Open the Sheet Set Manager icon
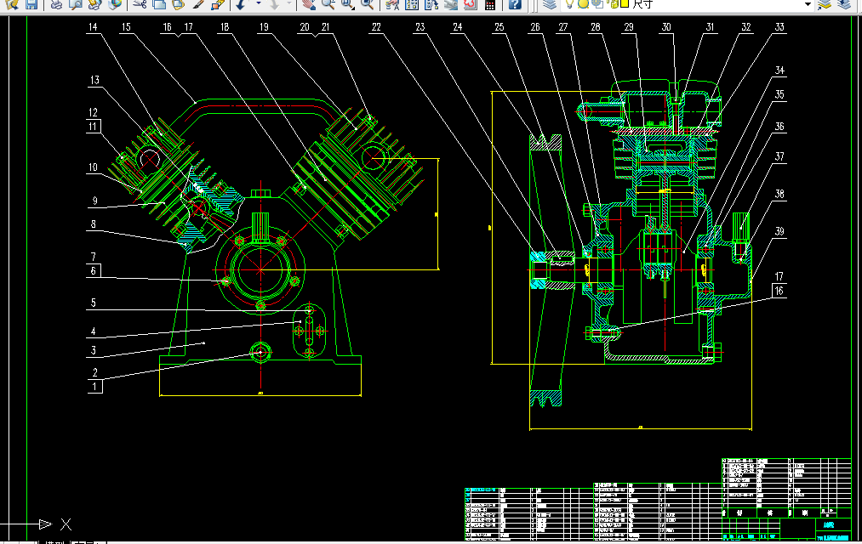Screen dimensions: 862x544 [x=450, y=4]
